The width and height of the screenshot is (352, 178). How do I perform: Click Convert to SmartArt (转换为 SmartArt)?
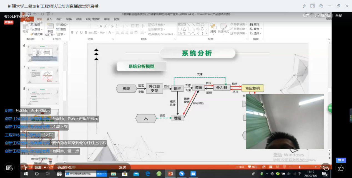161,34
